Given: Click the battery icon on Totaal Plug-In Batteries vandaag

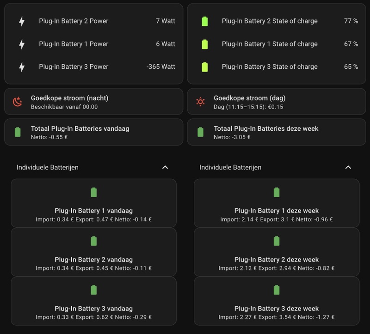Looking at the screenshot, I should pos(18,132).
